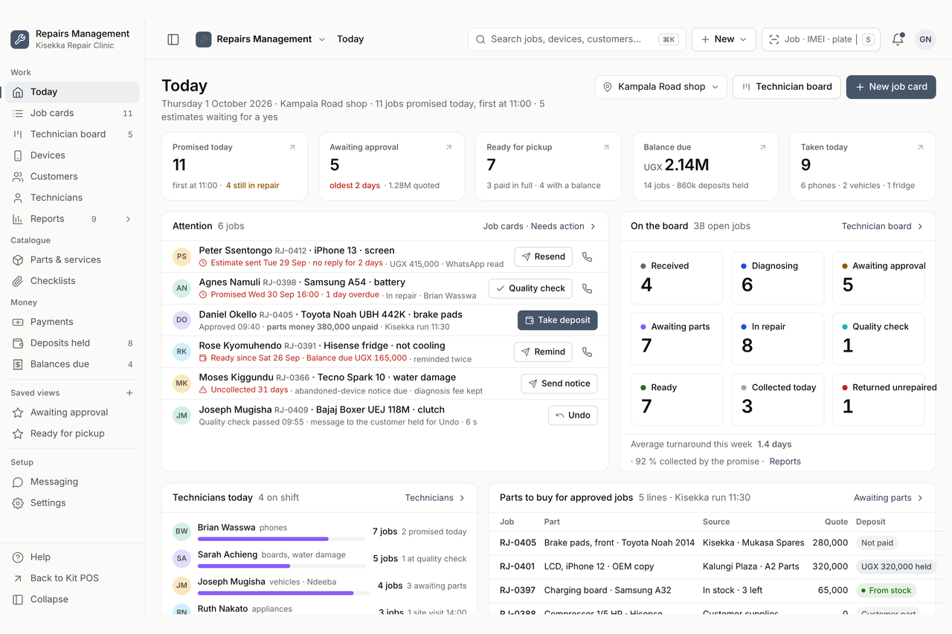Open the In repair board tile
This screenshot has width=952, height=634.
(778, 339)
